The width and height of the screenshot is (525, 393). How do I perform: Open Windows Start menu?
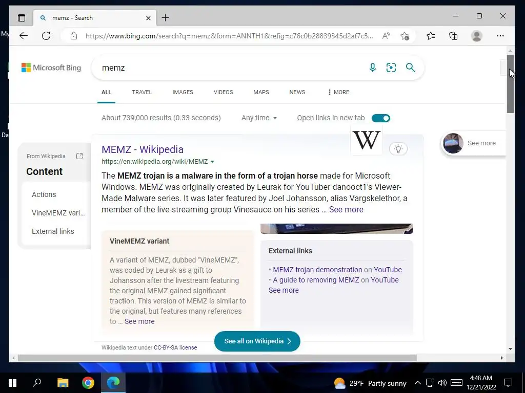tap(13, 383)
